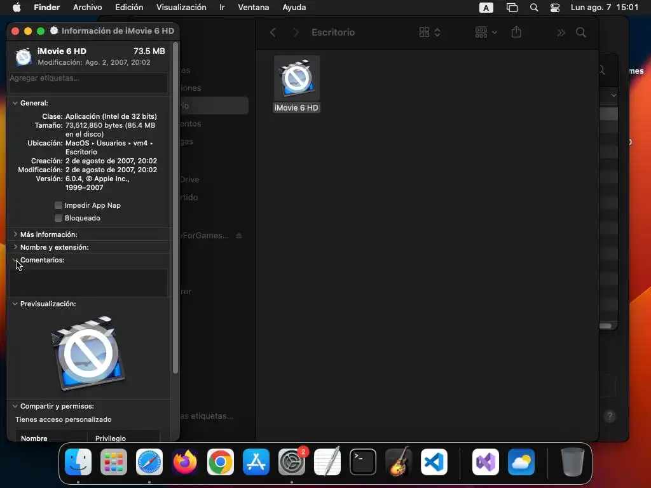651x488 pixels.
Task: Launch Safari from the Dock
Action: [149, 462]
